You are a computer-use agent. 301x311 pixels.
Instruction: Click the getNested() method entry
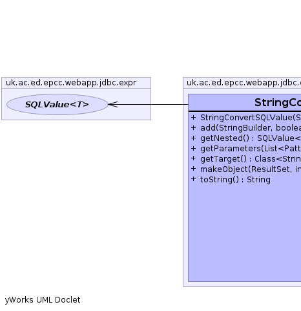point(251,138)
